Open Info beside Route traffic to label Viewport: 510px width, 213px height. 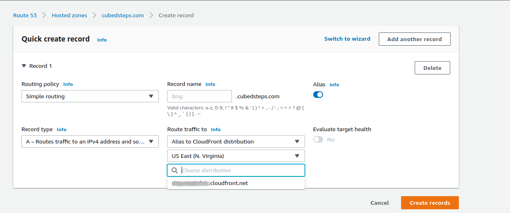(216, 130)
